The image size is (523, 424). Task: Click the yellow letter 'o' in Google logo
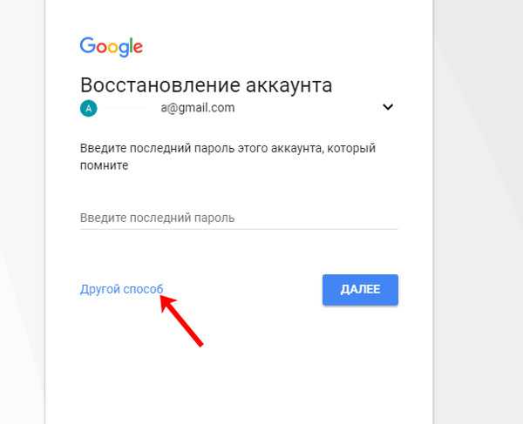tap(112, 48)
